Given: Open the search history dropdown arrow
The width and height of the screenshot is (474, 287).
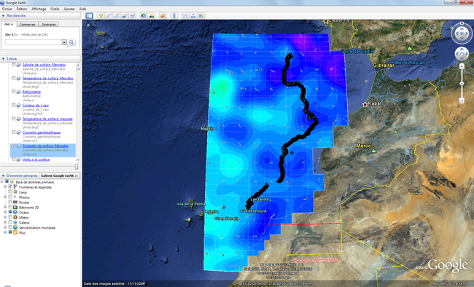Looking at the screenshot, I should [x=64, y=42].
